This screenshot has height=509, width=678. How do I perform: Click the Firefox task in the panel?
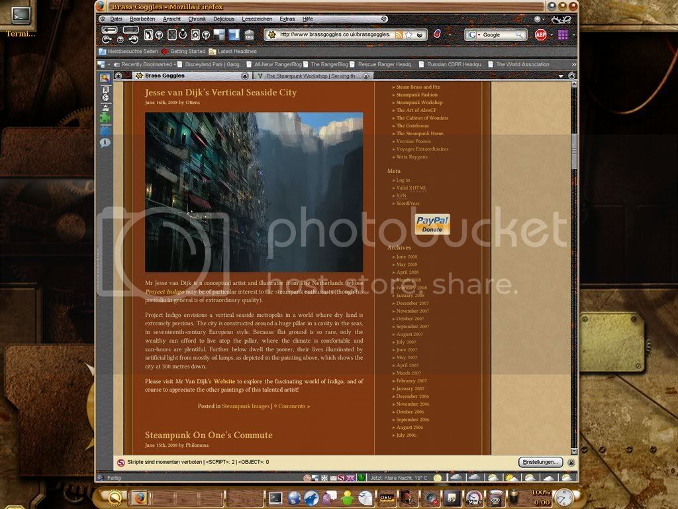(x=139, y=498)
